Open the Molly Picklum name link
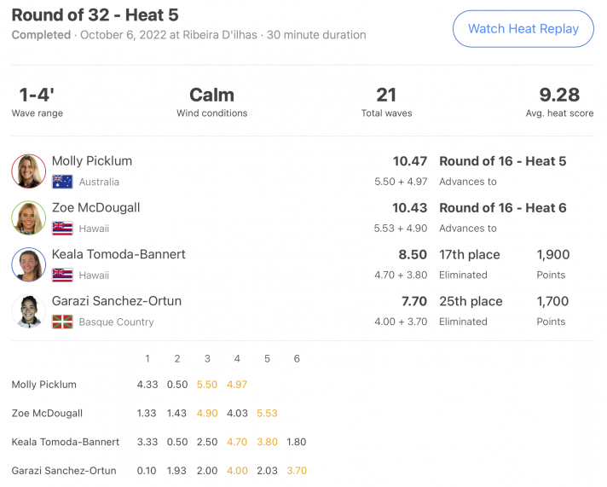This screenshot has height=487, width=607. click(92, 161)
